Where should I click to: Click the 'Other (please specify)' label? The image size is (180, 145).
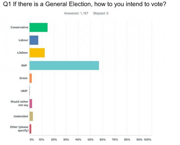point(19,129)
